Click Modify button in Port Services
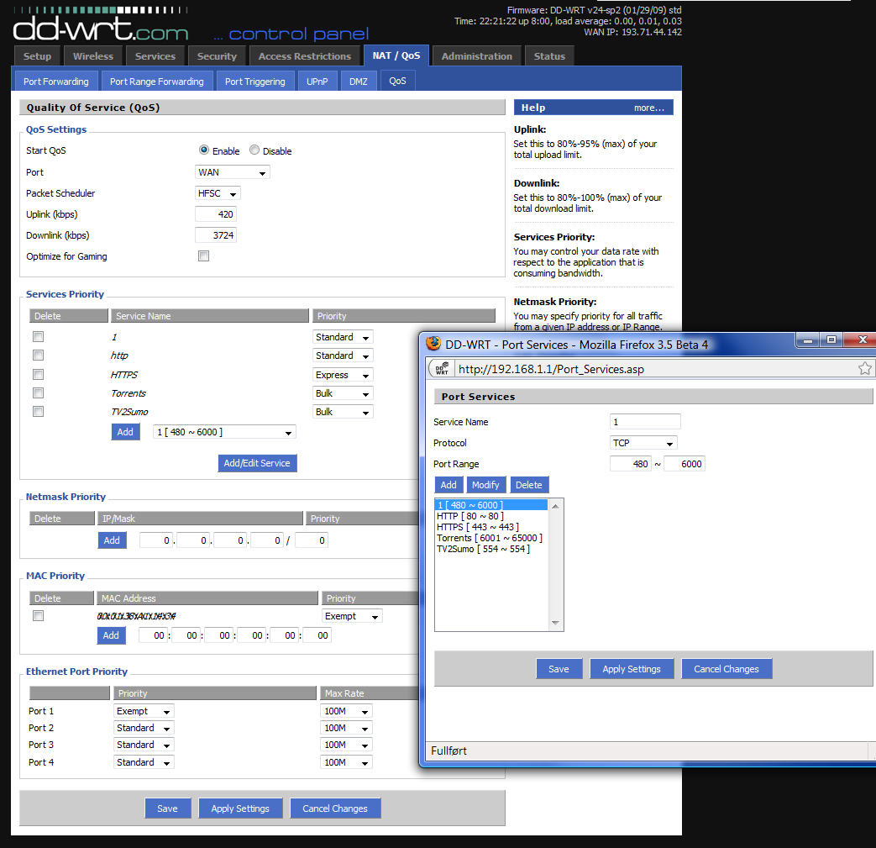The height and width of the screenshot is (848, 876). 485,485
